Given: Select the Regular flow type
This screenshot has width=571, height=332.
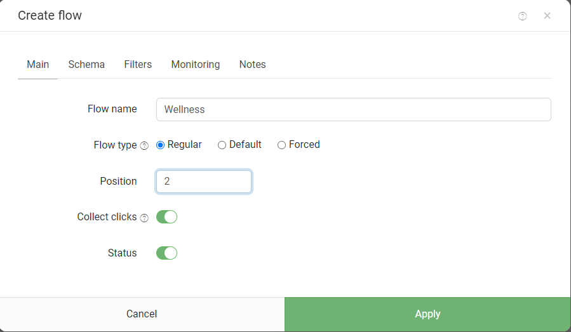Looking at the screenshot, I should [160, 145].
